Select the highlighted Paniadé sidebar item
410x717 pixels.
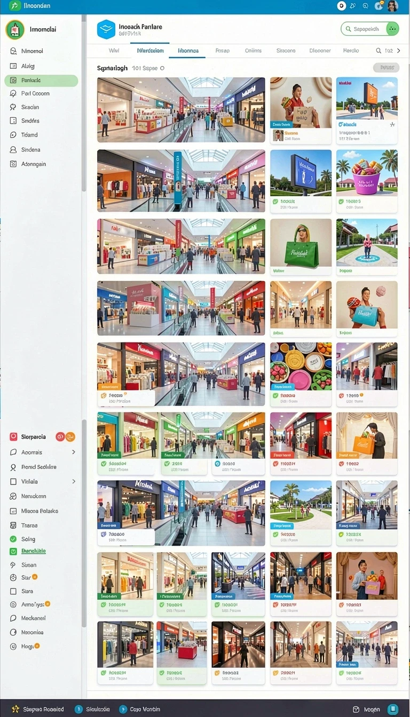point(41,81)
